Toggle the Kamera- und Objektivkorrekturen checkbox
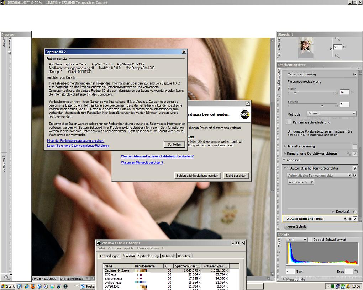 click(x=355, y=153)
